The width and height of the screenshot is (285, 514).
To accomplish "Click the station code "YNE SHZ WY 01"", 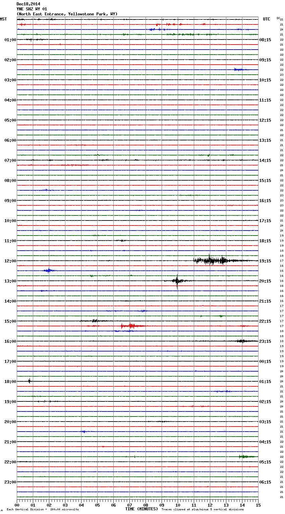I will (32, 9).
